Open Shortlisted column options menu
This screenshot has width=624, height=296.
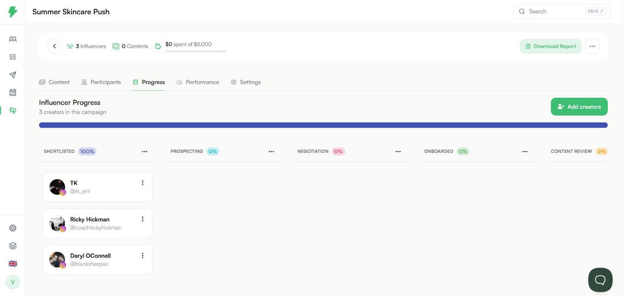tap(145, 152)
